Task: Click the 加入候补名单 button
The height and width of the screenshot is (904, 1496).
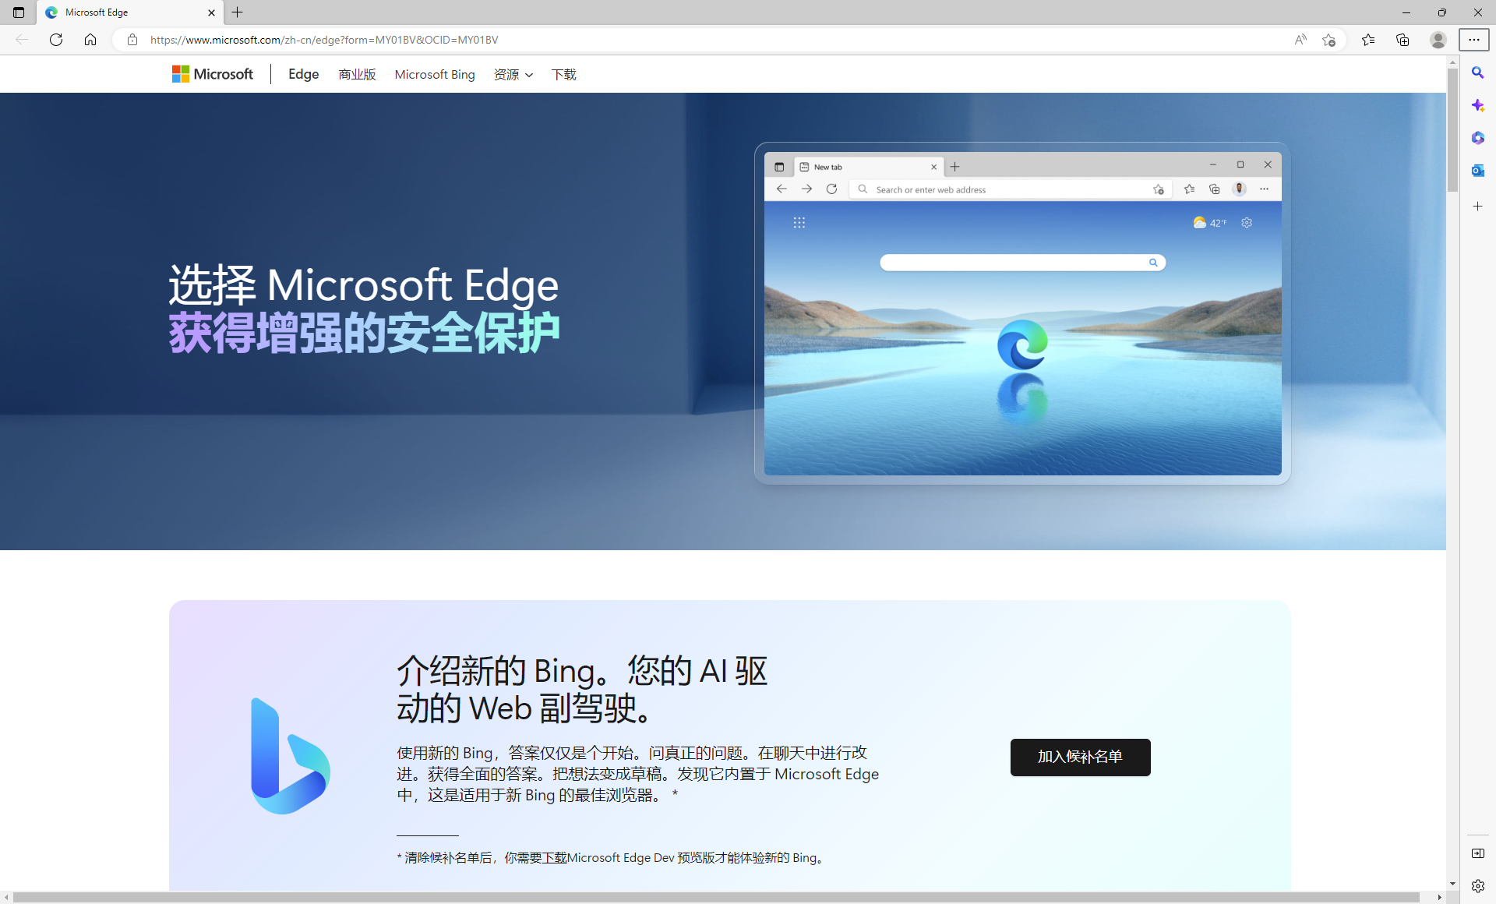Action: [1080, 757]
